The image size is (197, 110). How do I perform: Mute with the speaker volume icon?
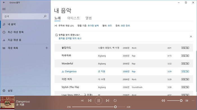click(163, 101)
